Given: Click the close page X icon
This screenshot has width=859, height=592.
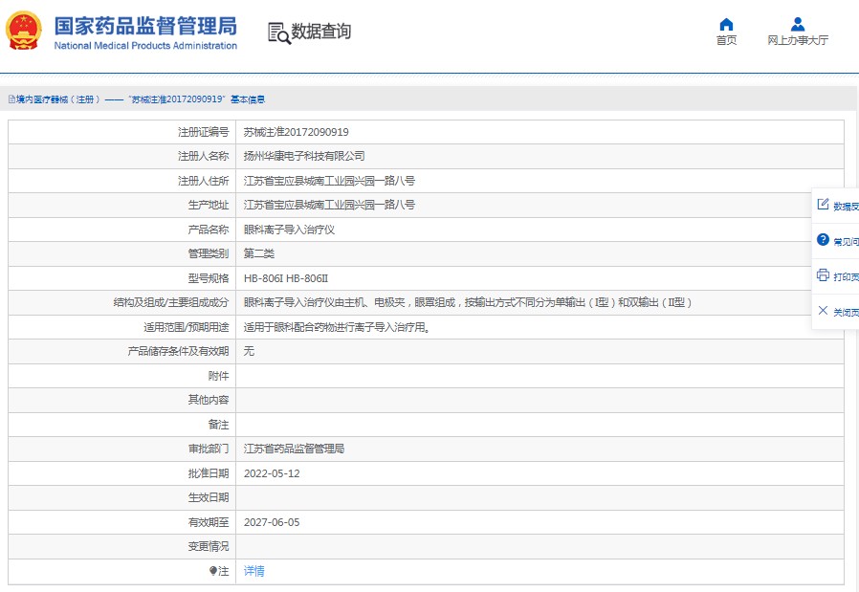Looking at the screenshot, I should pos(823,311).
